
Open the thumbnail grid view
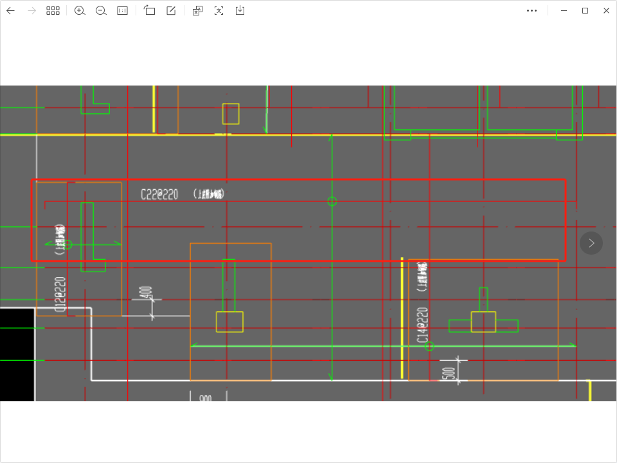tap(53, 11)
